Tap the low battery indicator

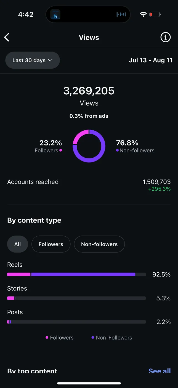tap(155, 14)
